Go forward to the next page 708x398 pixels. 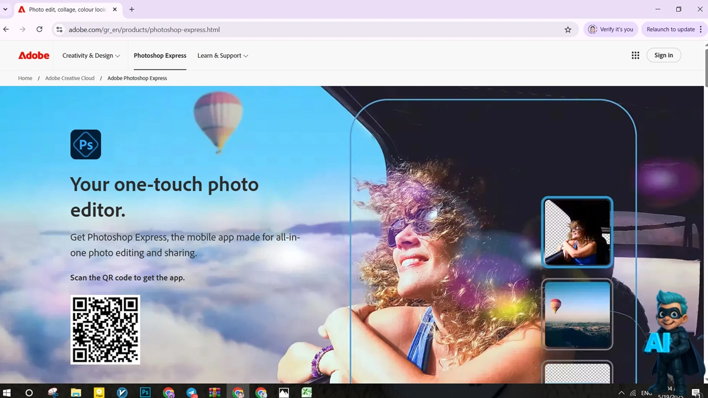(x=22, y=29)
